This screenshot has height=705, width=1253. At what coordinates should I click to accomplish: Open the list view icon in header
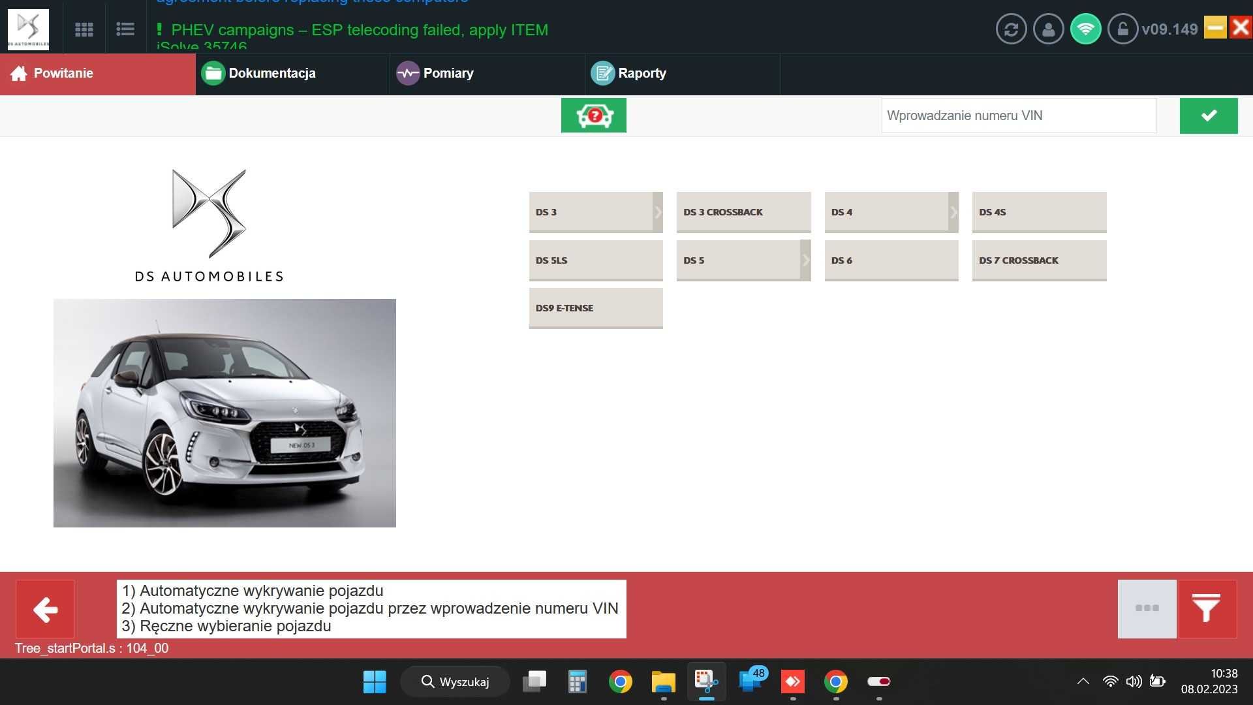125,29
